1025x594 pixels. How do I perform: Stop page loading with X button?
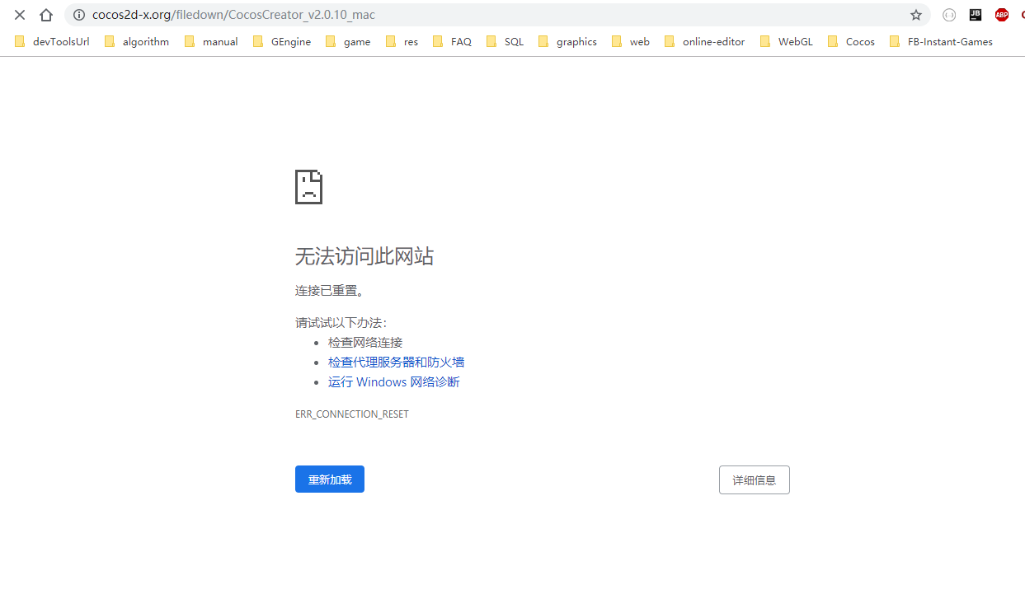20,15
